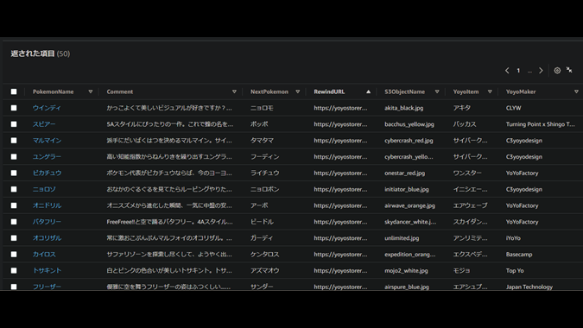This screenshot has height=328, width=583.
Task: Tick the checkbox for オニドリル row
Action: [x=14, y=205]
